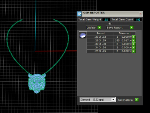This screenshot has width=150, height=113.
Task: Click the green arrow for the .25 X .25 row
Action: pyautogui.click(x=134, y=51)
